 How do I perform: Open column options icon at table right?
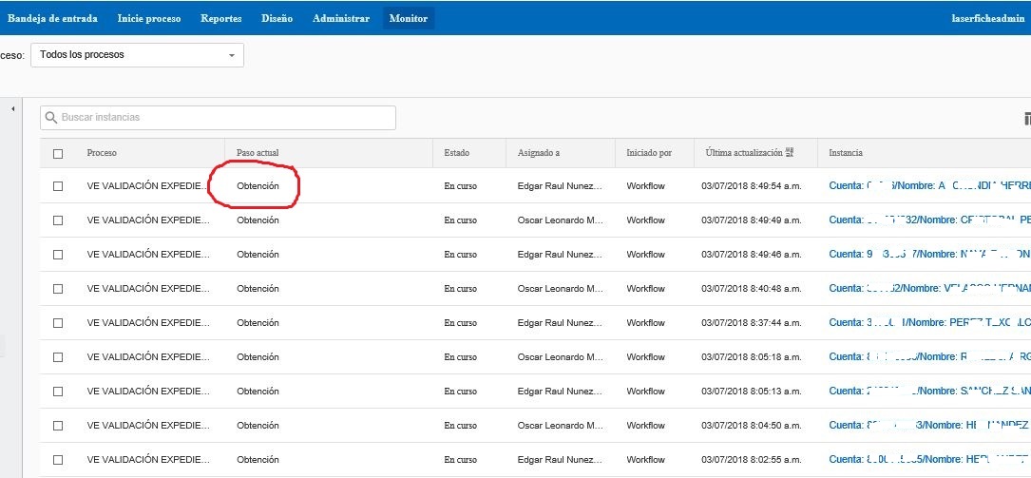[x=1026, y=119]
